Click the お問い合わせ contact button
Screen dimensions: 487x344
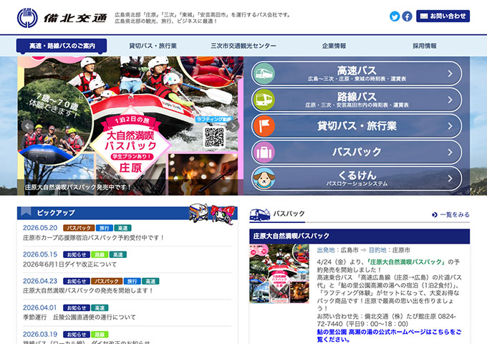(443, 16)
